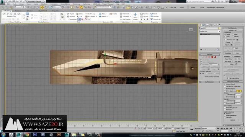Select the Edge constraint radio button

(x=233, y=34)
